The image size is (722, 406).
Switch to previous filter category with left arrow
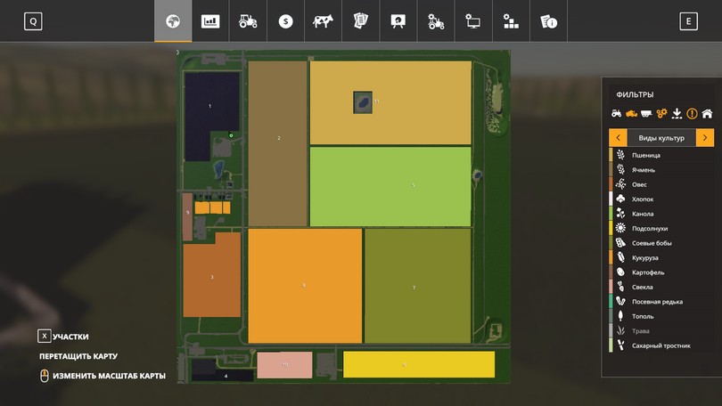618,137
